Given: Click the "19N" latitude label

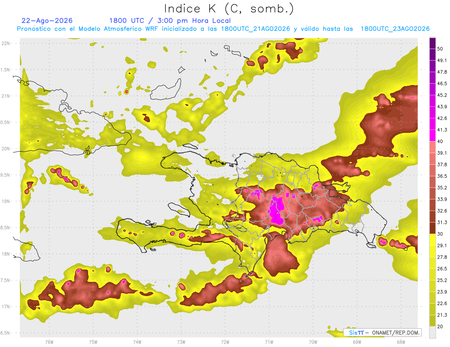Looking at the screenshot, I should click(6, 201).
